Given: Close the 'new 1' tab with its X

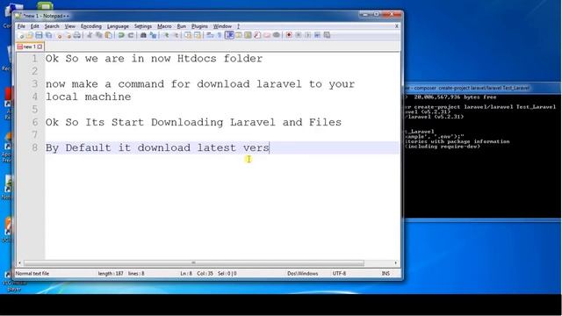Looking at the screenshot, I should tap(40, 47).
